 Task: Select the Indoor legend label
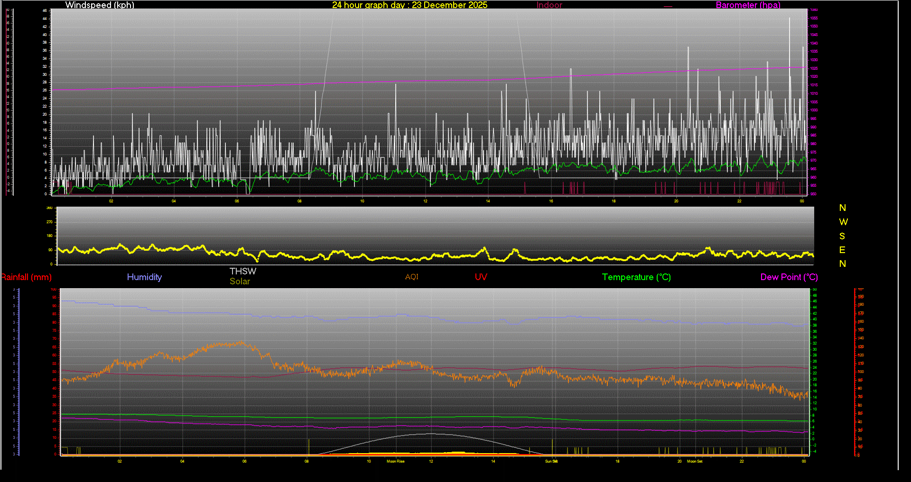click(x=549, y=5)
